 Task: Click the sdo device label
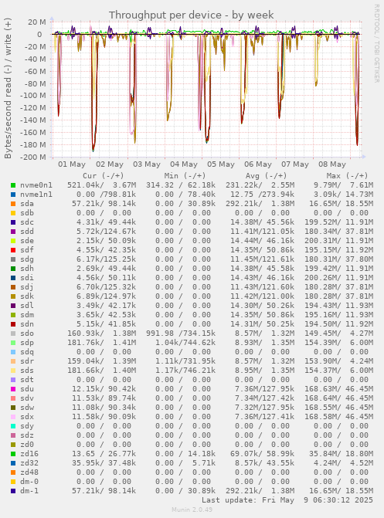pos(27,333)
